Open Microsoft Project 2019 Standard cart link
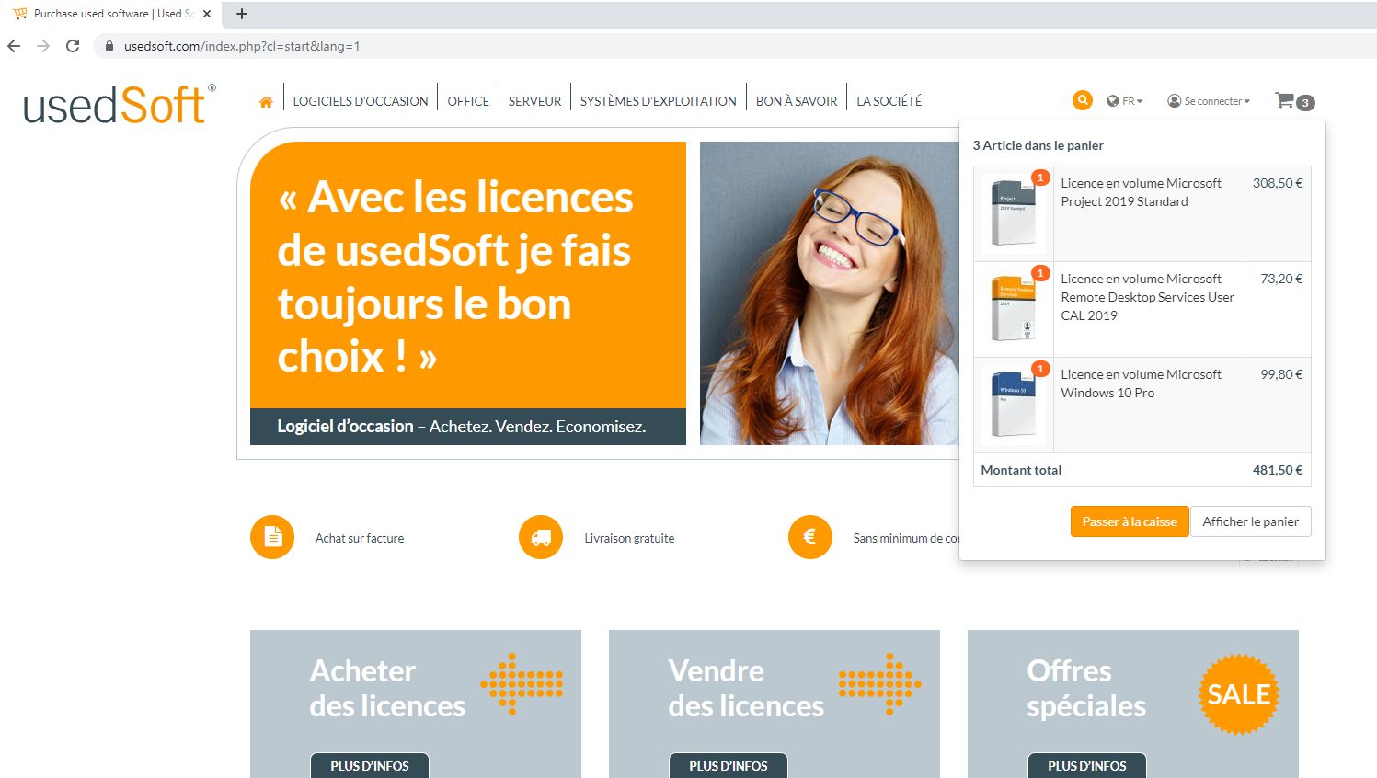Image resolution: width=1377 pixels, height=778 pixels. click(x=1141, y=192)
